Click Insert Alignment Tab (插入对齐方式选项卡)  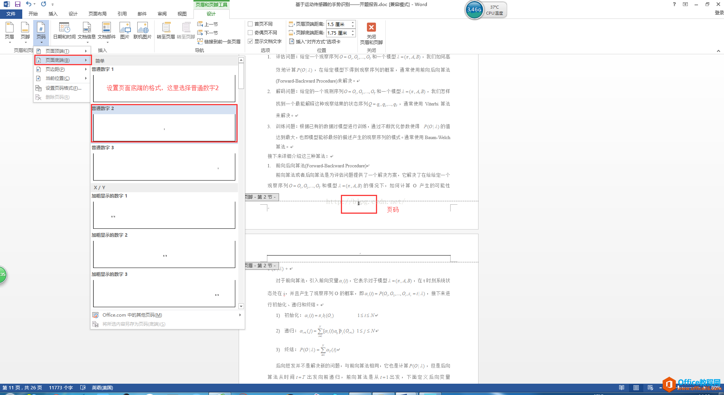[x=315, y=41]
